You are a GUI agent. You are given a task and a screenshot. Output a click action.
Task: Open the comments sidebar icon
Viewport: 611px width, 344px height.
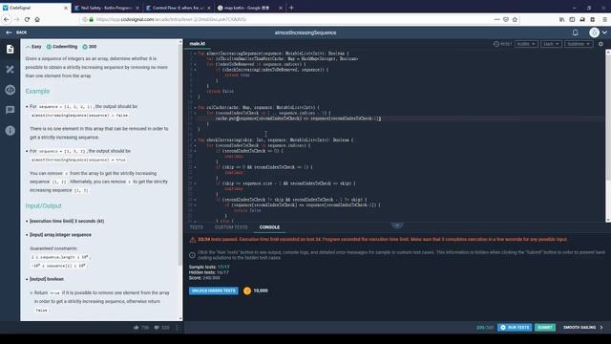click(11, 110)
